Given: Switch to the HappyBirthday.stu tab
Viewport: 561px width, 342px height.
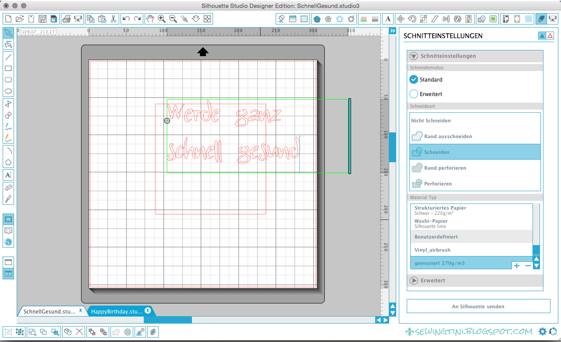Looking at the screenshot, I should click(x=117, y=311).
